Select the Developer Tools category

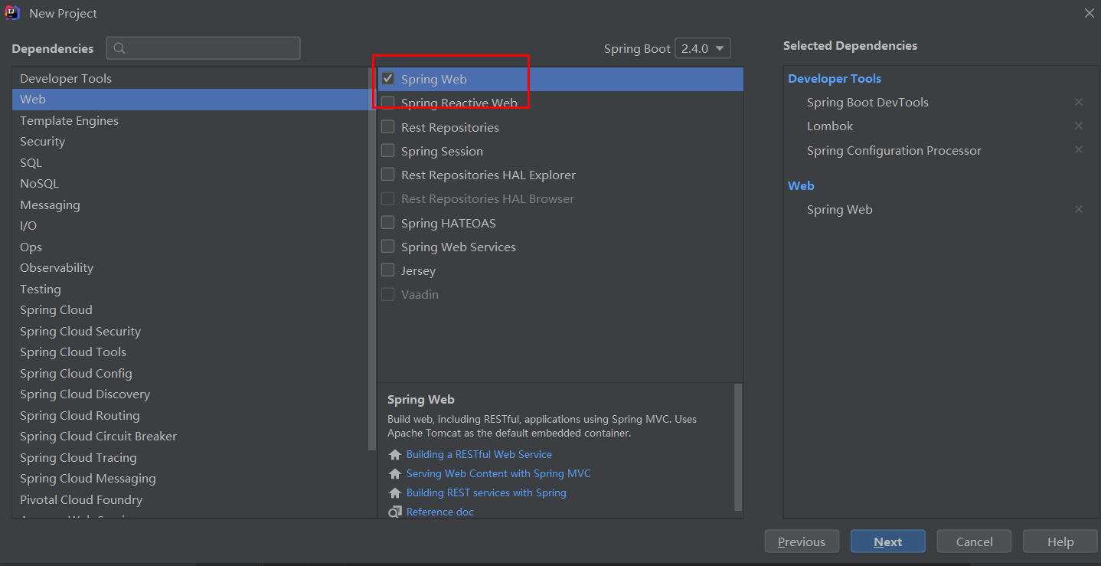pyautogui.click(x=190, y=78)
